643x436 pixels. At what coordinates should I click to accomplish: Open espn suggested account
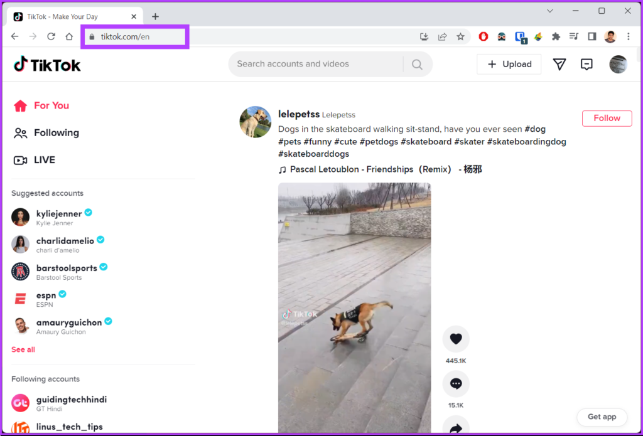pos(40,299)
